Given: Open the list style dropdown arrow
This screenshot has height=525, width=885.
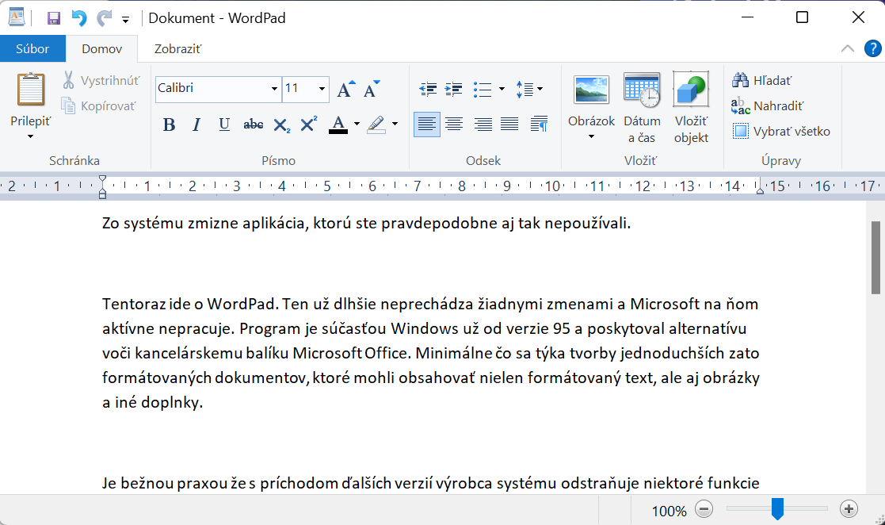Looking at the screenshot, I should (x=502, y=89).
